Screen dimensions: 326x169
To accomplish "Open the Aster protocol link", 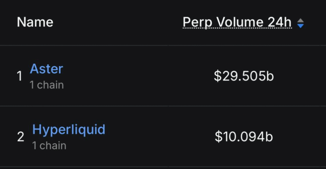I will 46,69.
